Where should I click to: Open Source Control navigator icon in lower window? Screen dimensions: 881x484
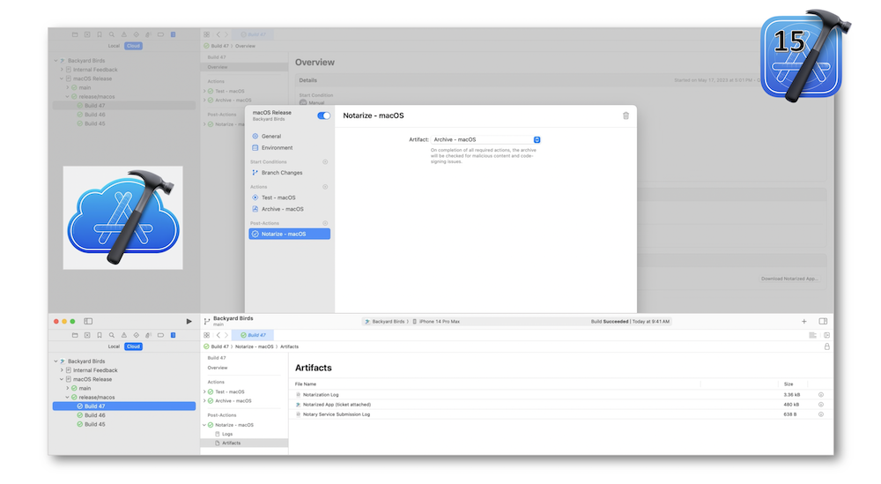click(x=87, y=335)
